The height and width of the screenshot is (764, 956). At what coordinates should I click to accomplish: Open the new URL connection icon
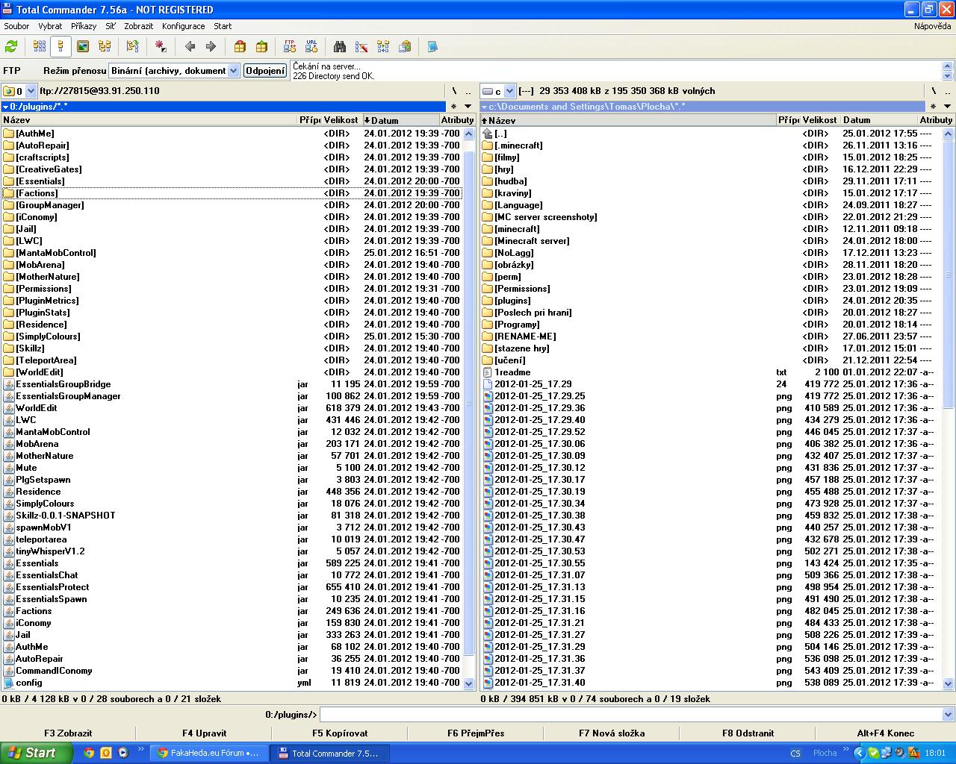[x=311, y=46]
